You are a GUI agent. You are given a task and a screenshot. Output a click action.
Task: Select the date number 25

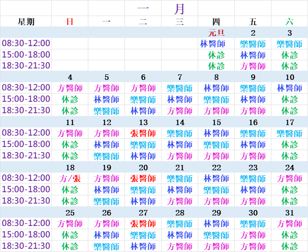70,213
